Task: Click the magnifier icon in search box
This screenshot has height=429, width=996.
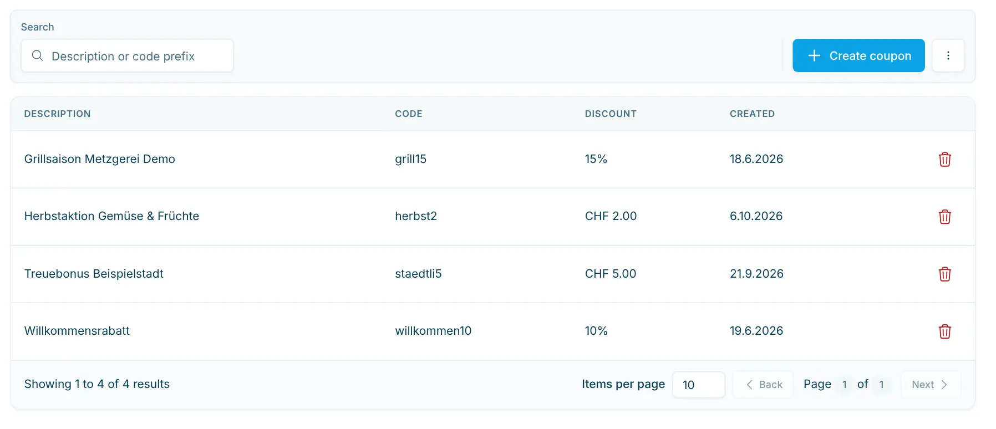Action: [37, 55]
